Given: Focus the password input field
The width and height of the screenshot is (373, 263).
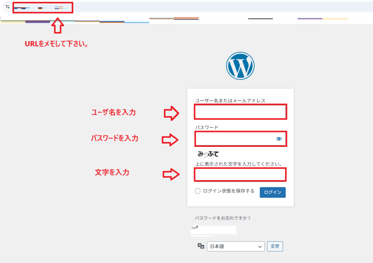Looking at the screenshot, I should 240,139.
